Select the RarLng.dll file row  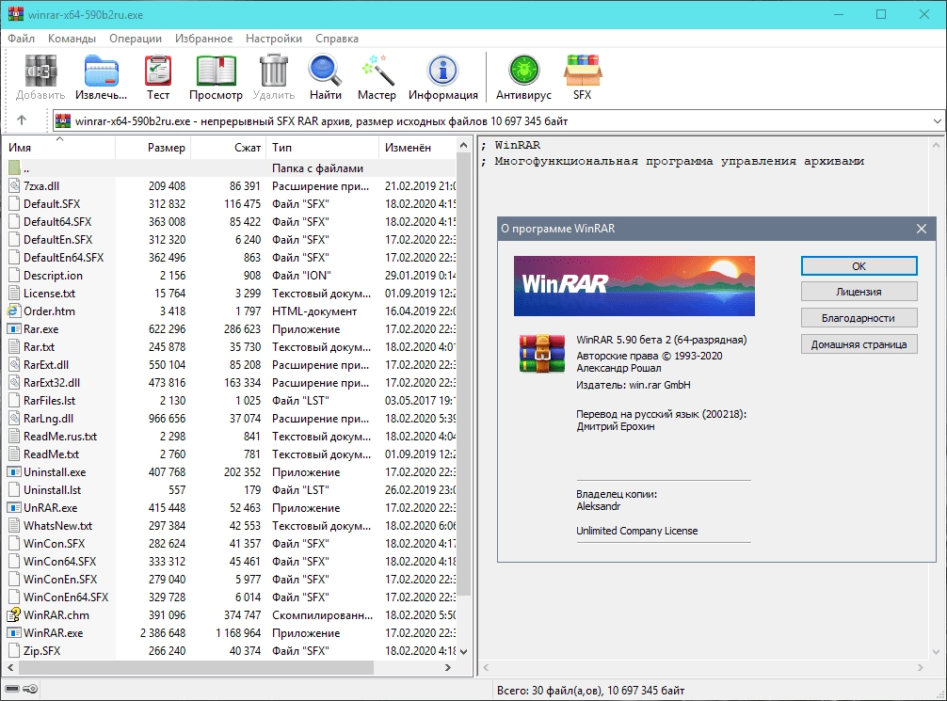(x=232, y=419)
